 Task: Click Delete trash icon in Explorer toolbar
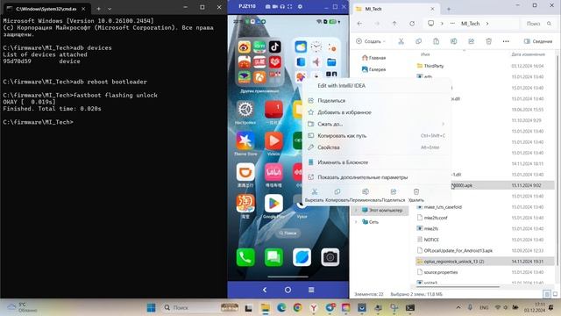(489, 41)
